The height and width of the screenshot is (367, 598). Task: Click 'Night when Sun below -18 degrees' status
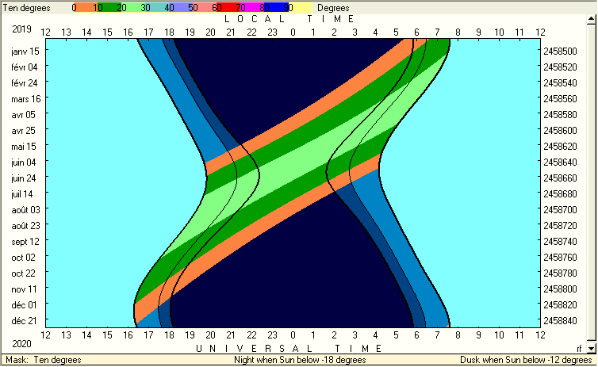pyautogui.click(x=300, y=360)
